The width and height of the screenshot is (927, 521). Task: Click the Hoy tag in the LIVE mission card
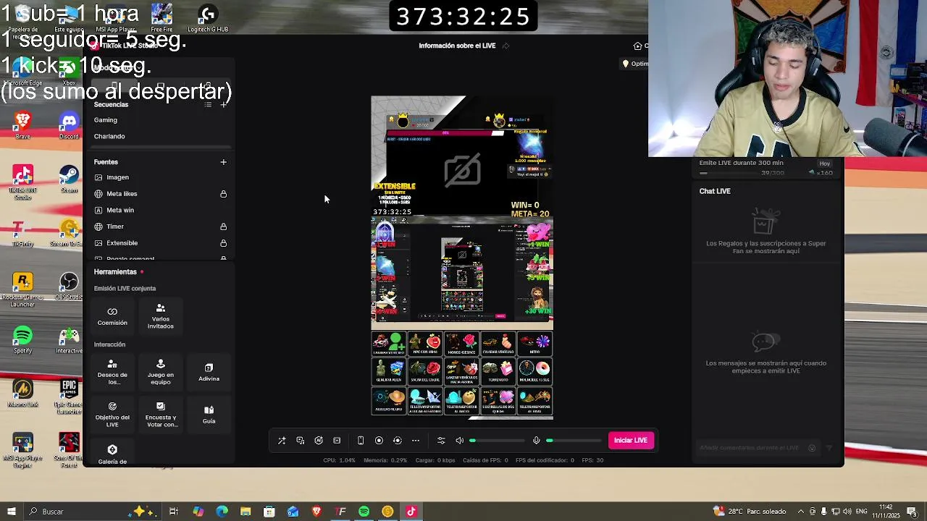(x=824, y=164)
